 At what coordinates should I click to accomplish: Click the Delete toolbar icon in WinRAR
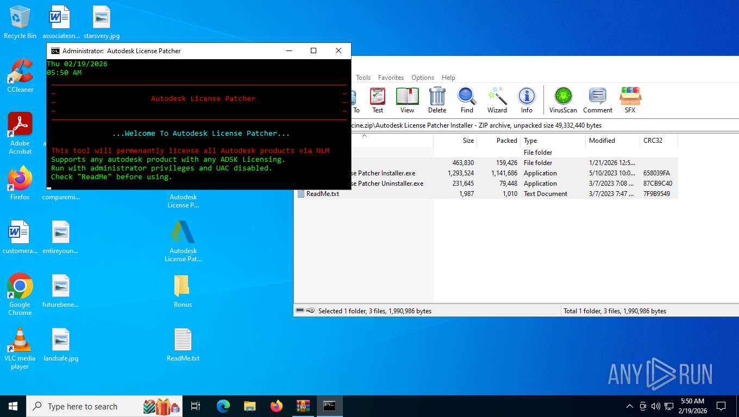coord(437,100)
